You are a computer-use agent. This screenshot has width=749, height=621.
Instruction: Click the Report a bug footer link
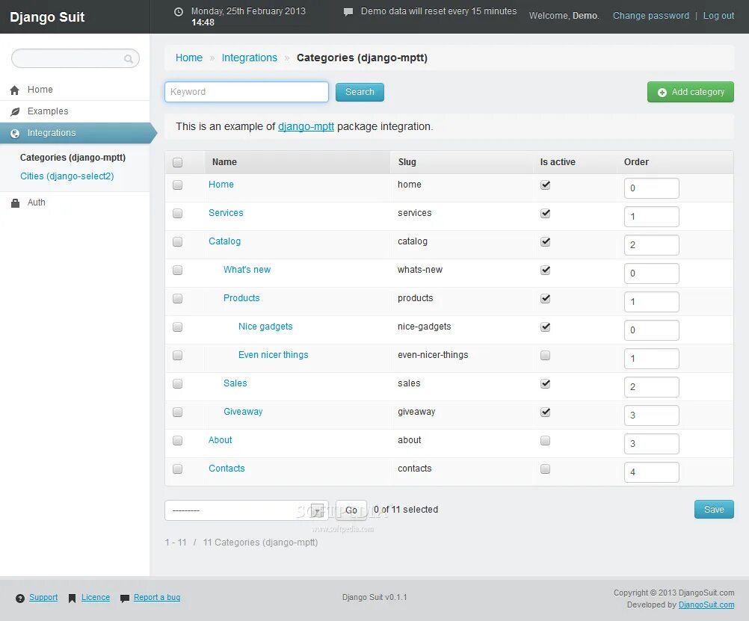coord(157,598)
